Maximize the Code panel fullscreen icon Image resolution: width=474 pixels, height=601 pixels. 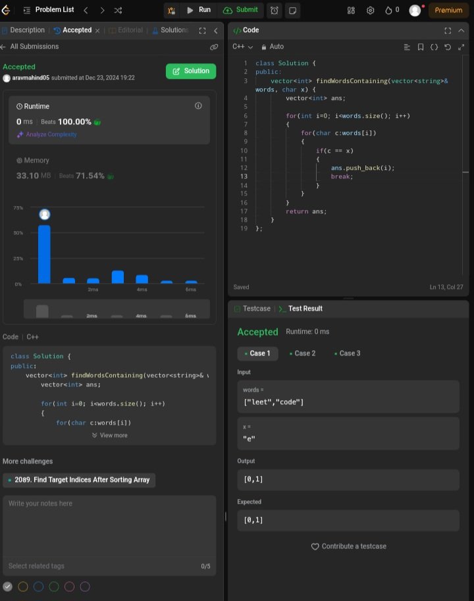(448, 31)
